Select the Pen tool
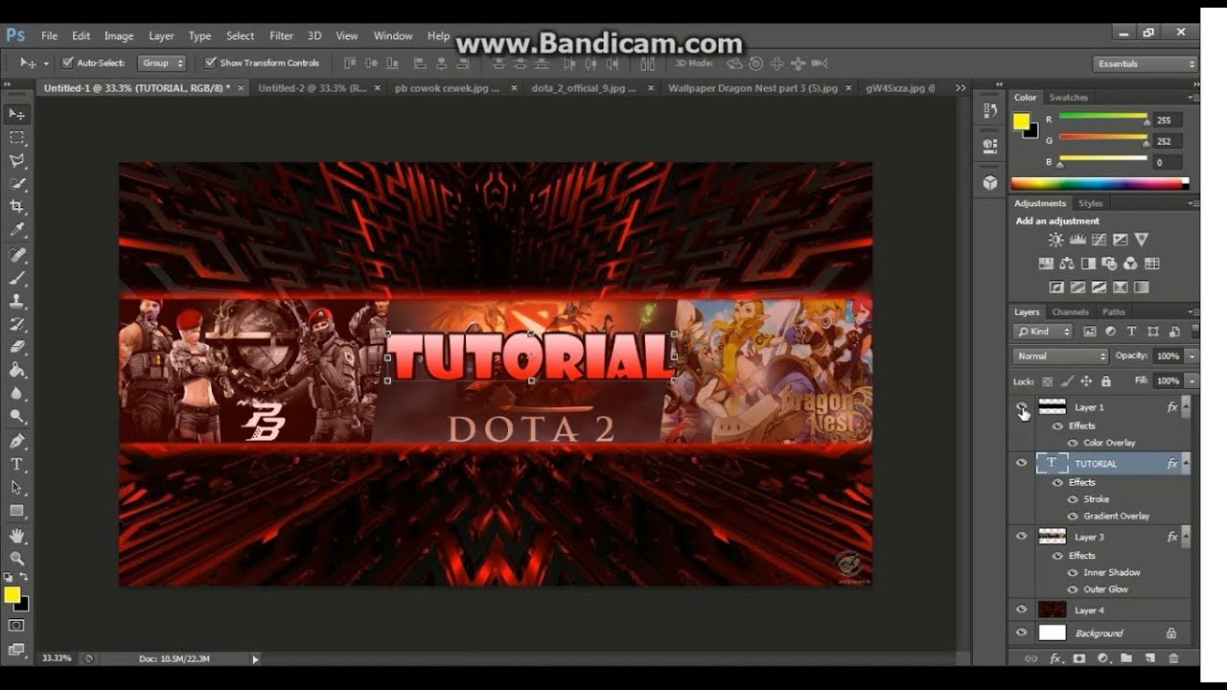 (x=16, y=441)
